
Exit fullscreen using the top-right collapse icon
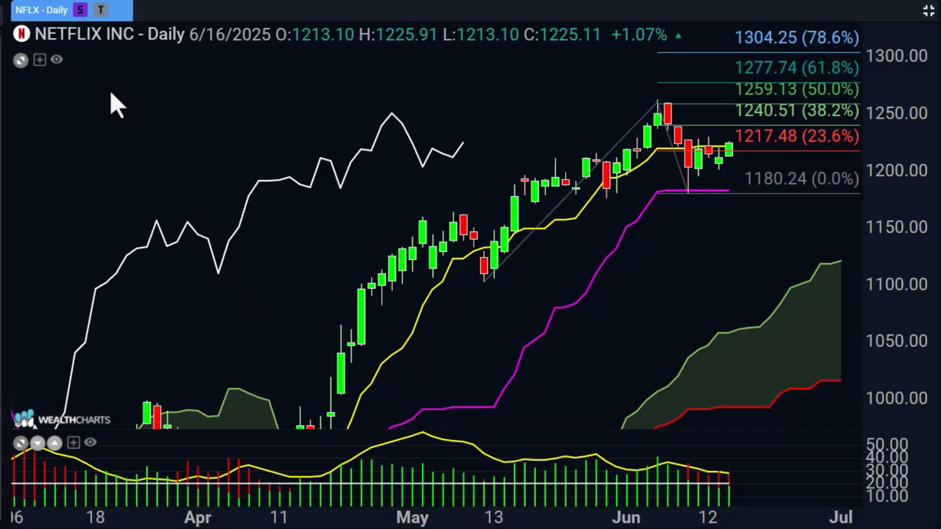tap(928, 11)
